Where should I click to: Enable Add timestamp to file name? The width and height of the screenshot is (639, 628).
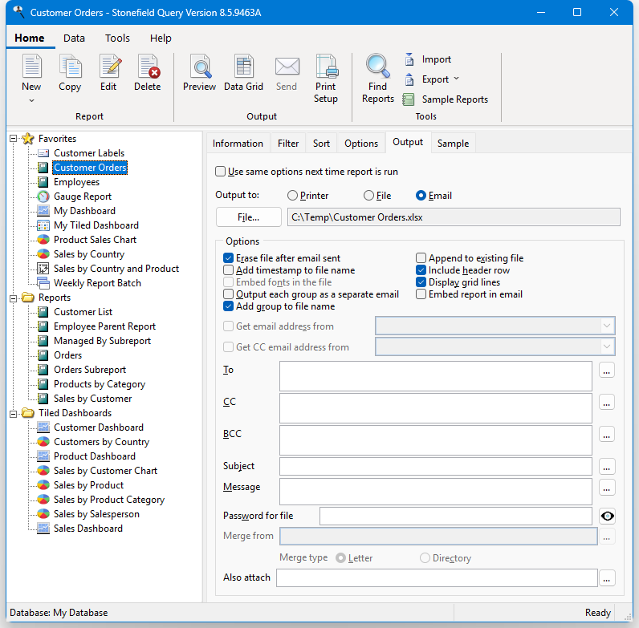pos(229,270)
